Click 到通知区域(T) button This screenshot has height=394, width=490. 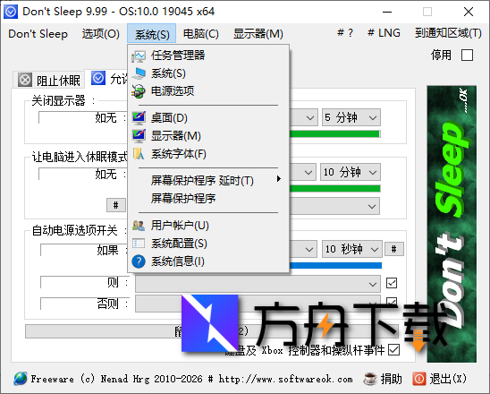click(448, 33)
